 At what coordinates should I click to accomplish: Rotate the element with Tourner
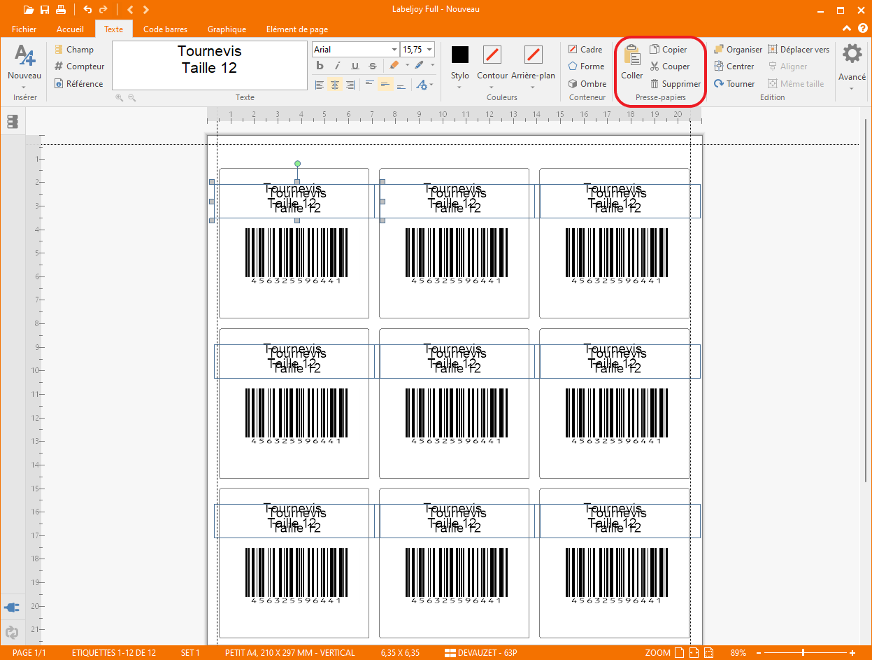[734, 84]
